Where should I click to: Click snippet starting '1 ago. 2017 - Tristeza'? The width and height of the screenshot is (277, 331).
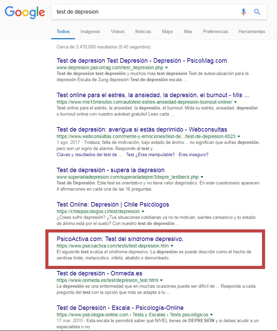[x=158, y=145]
